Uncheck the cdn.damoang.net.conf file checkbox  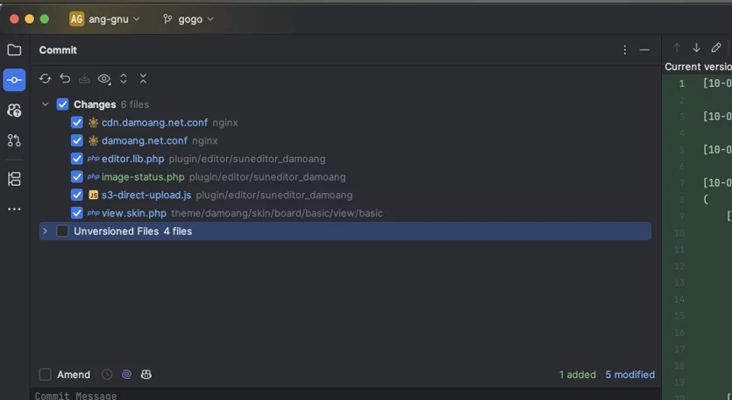[77, 123]
